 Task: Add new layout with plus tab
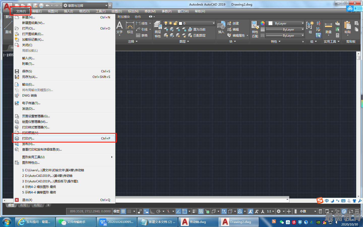tap(48, 205)
